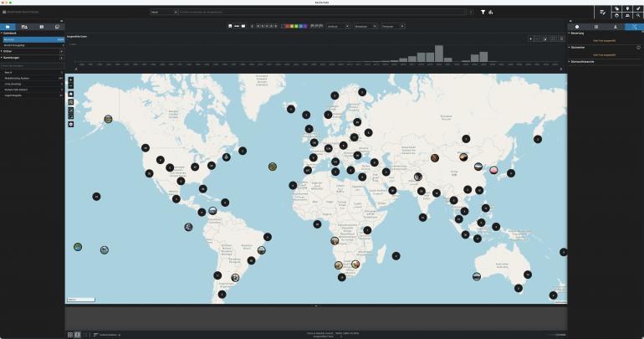Click the magnifier icon in top-right grid

(x=639, y=16)
